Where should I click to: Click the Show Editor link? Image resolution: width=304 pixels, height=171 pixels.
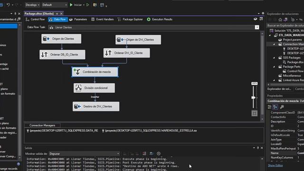pos(275,165)
